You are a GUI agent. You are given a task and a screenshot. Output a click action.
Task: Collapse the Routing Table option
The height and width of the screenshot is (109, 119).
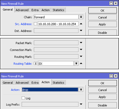81,63
